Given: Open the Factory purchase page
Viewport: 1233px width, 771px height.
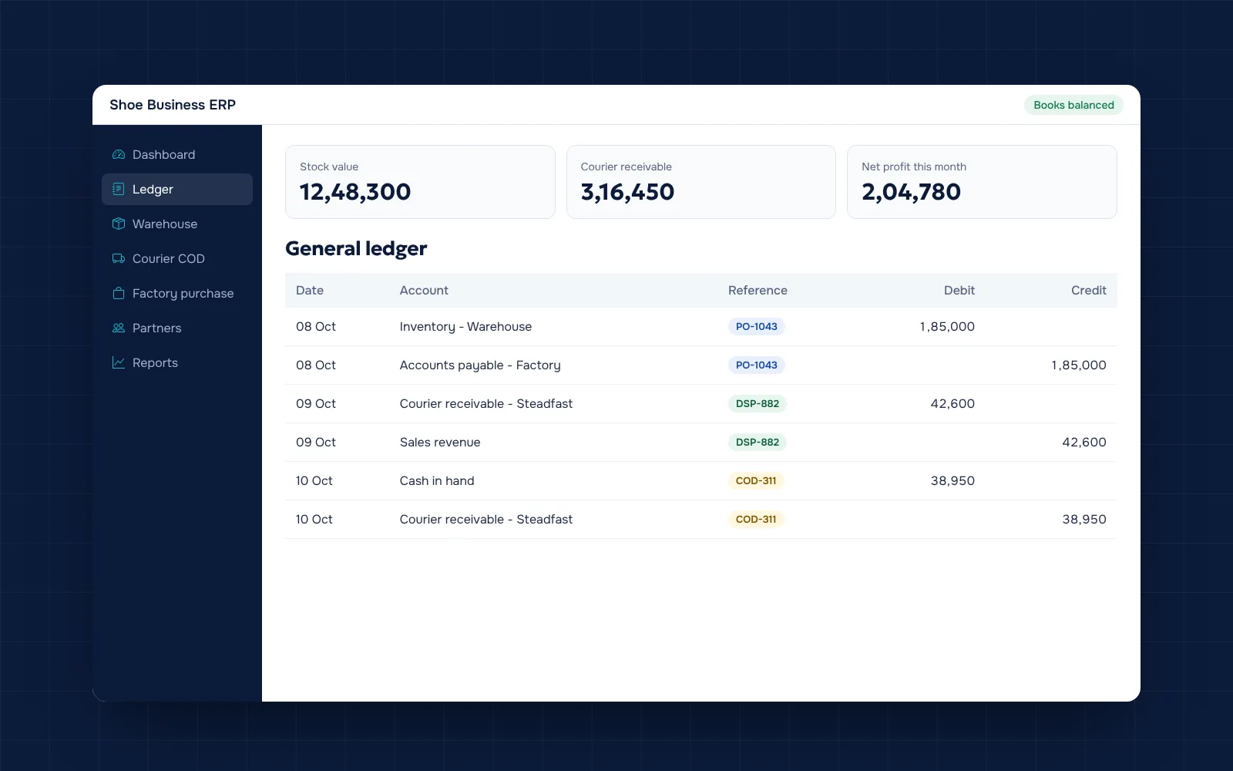Looking at the screenshot, I should (x=177, y=293).
